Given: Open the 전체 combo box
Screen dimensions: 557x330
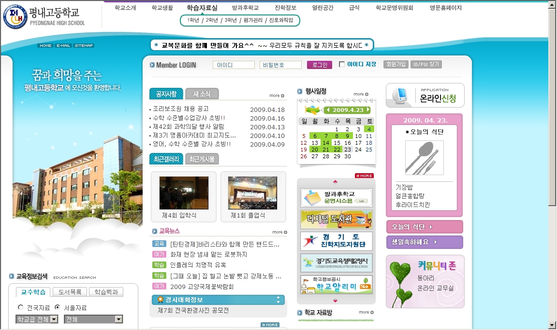Looking at the screenshot, I should (93, 319).
